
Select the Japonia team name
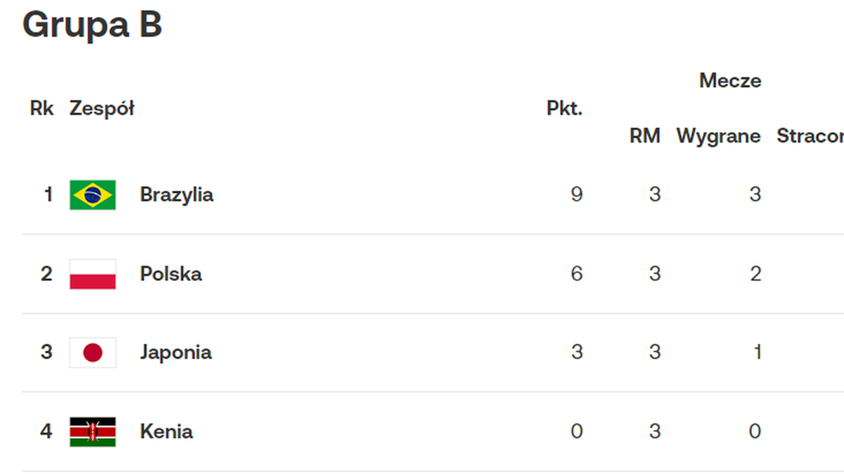coord(176,353)
